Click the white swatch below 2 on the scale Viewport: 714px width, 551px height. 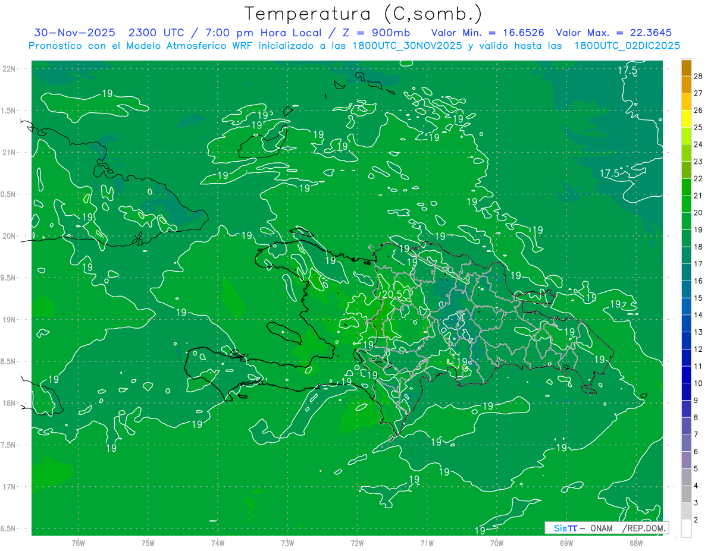(686, 528)
